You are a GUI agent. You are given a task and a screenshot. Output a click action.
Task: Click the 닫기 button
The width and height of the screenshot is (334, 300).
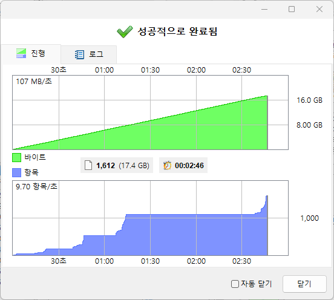click(x=304, y=284)
